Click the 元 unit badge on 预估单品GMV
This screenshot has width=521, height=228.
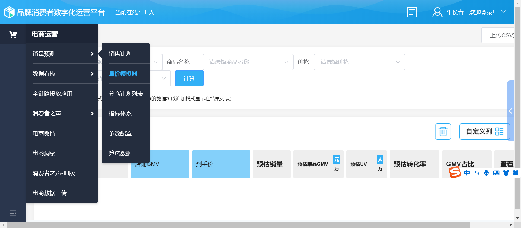[x=336, y=159]
